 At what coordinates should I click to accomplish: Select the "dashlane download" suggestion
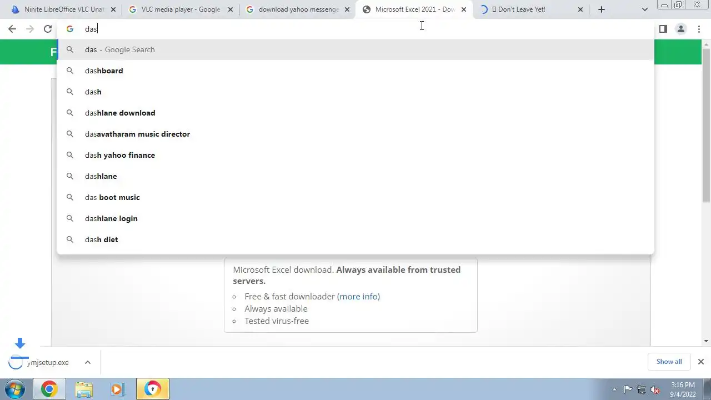coord(355,113)
